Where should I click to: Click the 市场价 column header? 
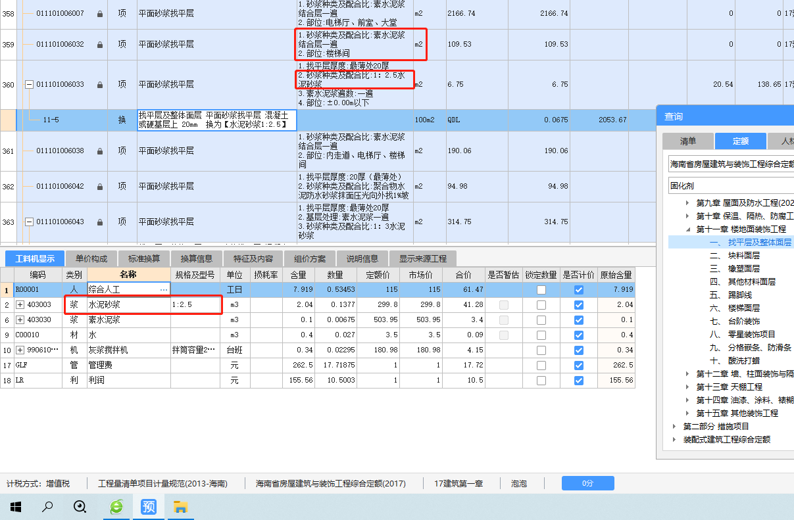pyautogui.click(x=421, y=275)
